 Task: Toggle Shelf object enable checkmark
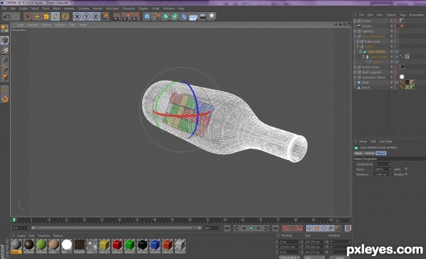tap(398, 82)
